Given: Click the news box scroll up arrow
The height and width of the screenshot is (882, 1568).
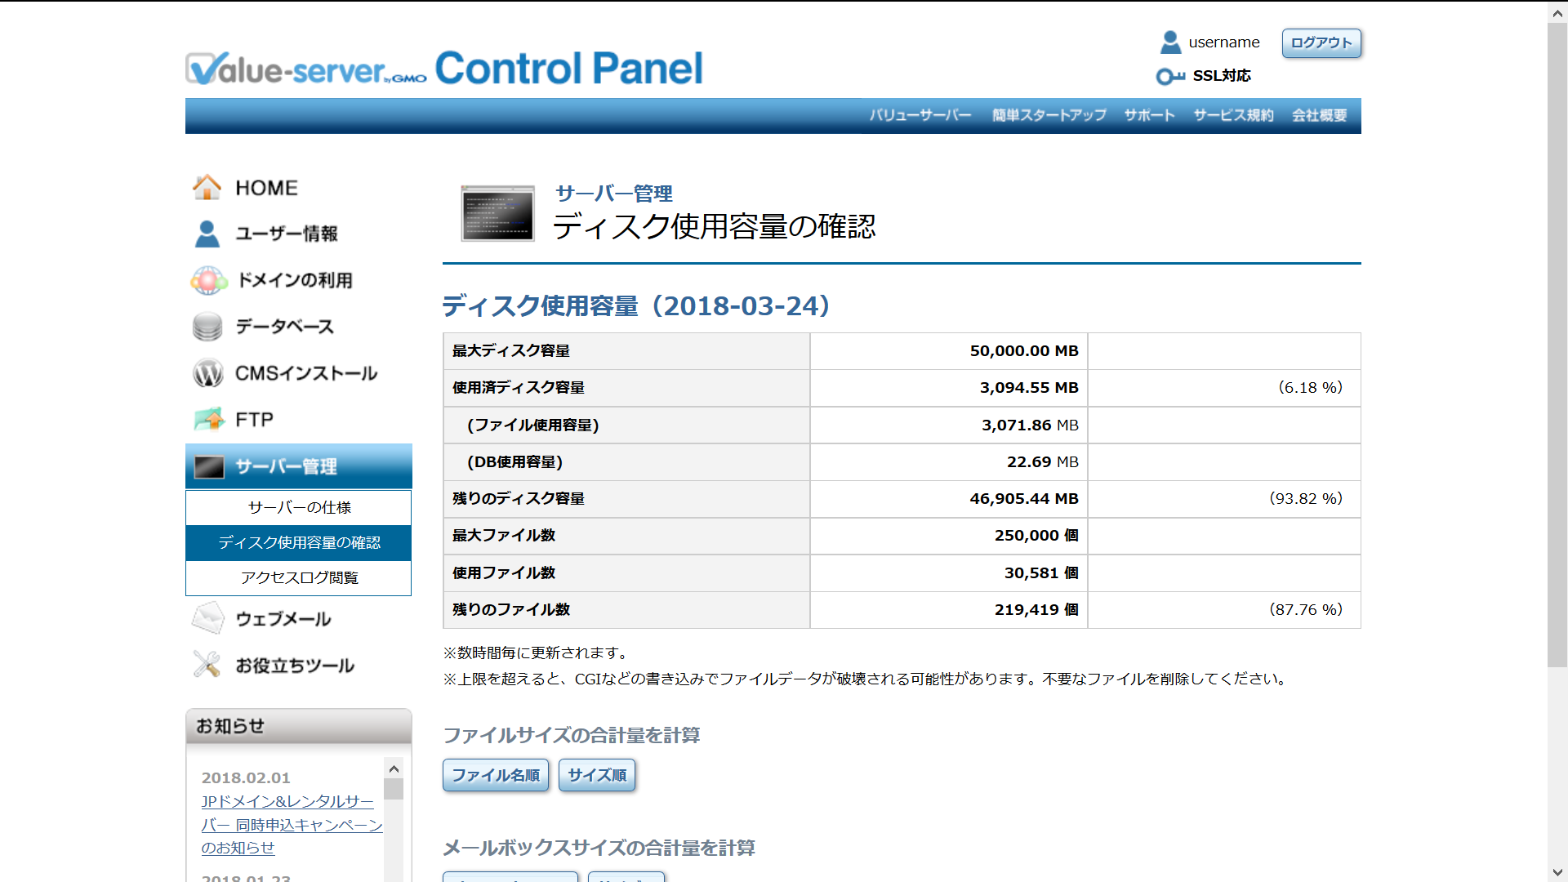Looking at the screenshot, I should pyautogui.click(x=394, y=768).
